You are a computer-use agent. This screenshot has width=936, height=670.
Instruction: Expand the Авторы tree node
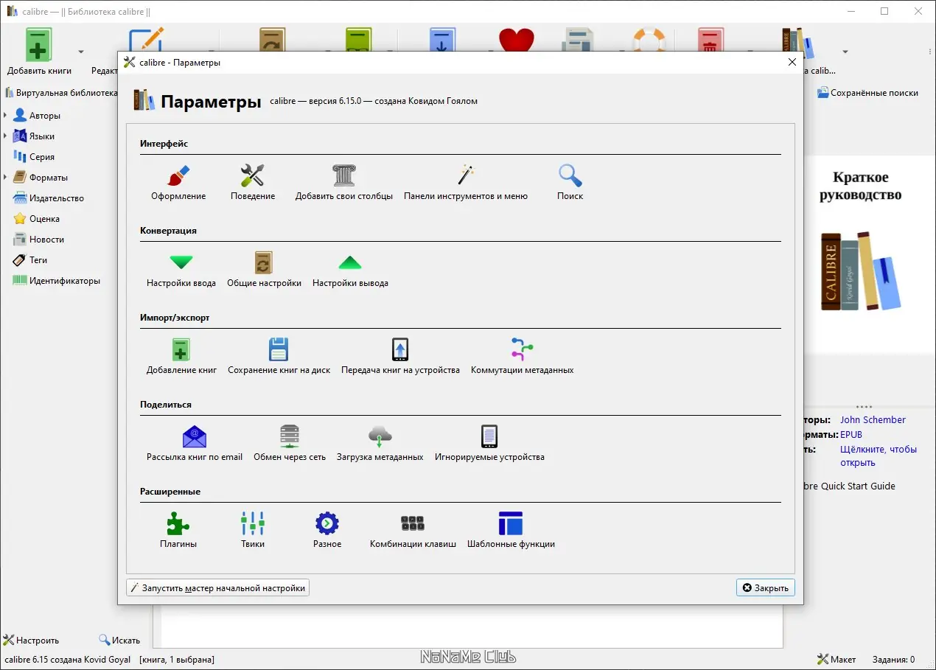tap(6, 116)
